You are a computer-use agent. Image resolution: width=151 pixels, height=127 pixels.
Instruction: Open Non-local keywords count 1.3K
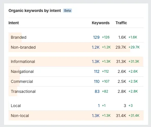(96, 116)
